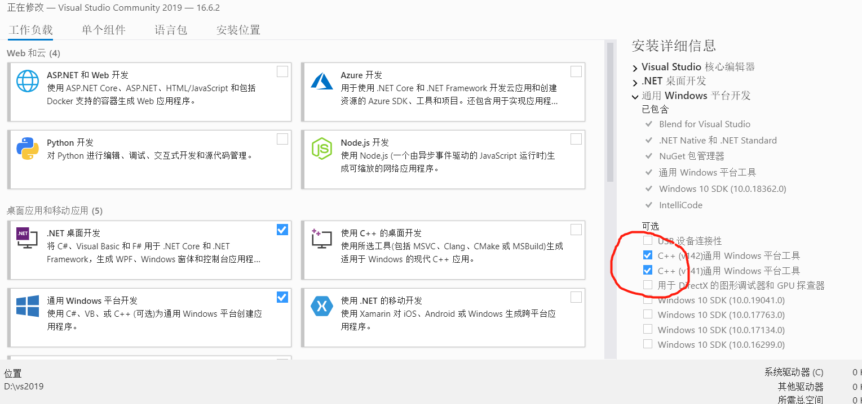862x404 pixels.
Task: Collapse 通用 Windows 平台开发 details section
Action: click(x=635, y=96)
